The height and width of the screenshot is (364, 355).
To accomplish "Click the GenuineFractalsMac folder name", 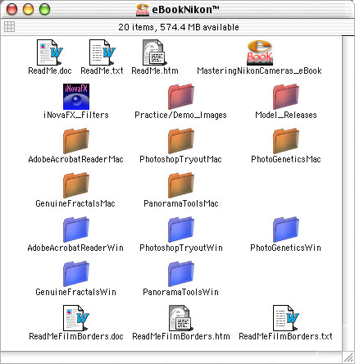I will 75,203.
